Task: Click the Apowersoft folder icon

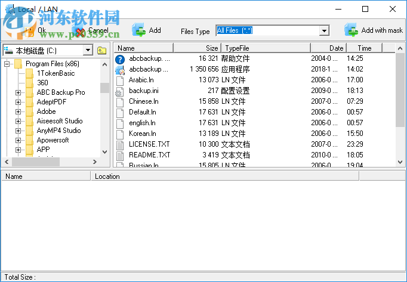Action: click(x=29, y=140)
